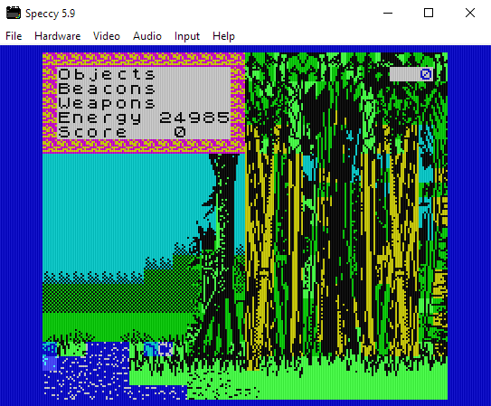Close the Speccy emulator window
The image size is (491, 406).
(x=469, y=14)
